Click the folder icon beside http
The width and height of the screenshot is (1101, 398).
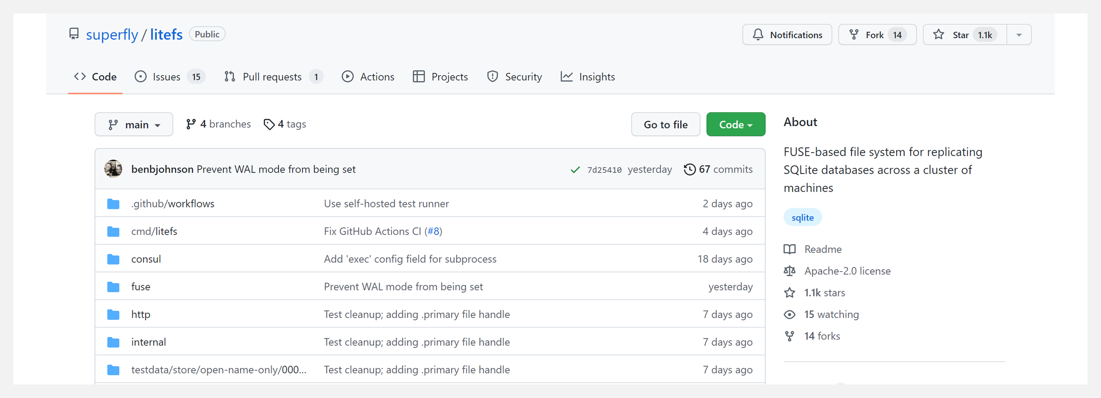pyautogui.click(x=113, y=314)
